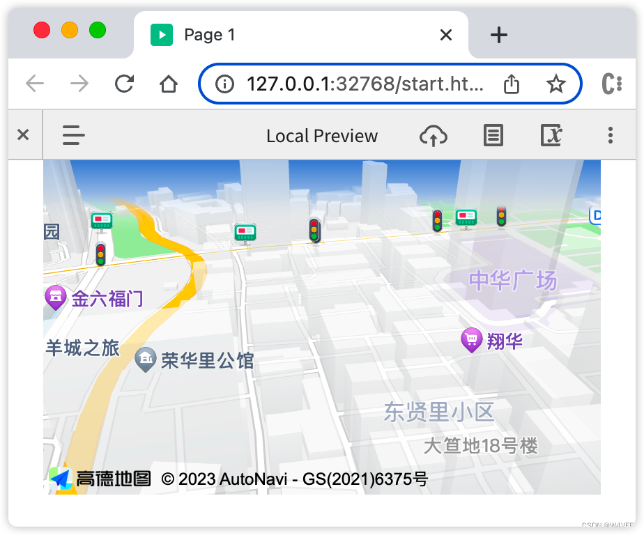Viewport: 644px width, 535px height.
Task: Close the Page 1 tab
Action: pyautogui.click(x=446, y=35)
